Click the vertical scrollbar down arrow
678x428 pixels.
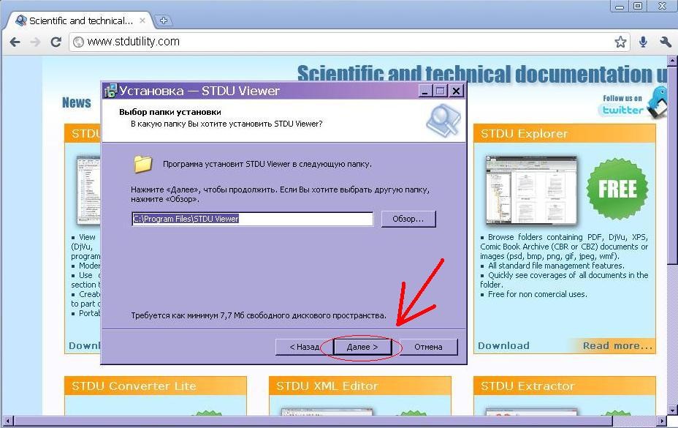pos(672,410)
